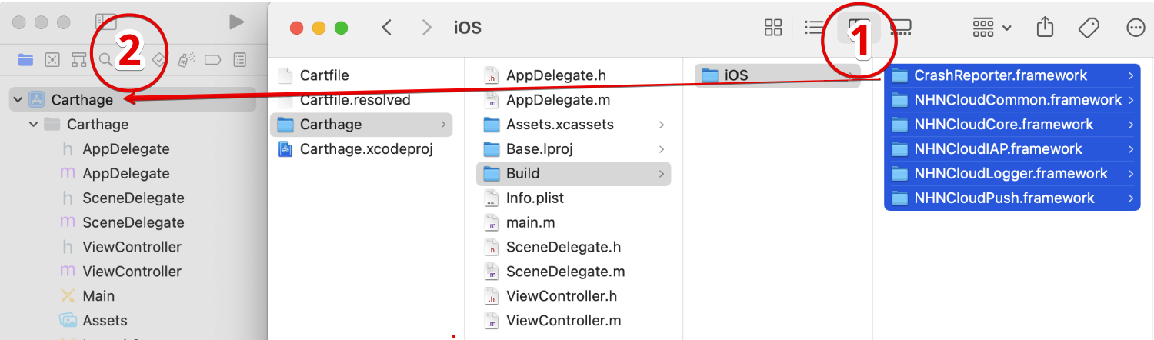Click the Finder Edit Tags icon

tap(1089, 28)
